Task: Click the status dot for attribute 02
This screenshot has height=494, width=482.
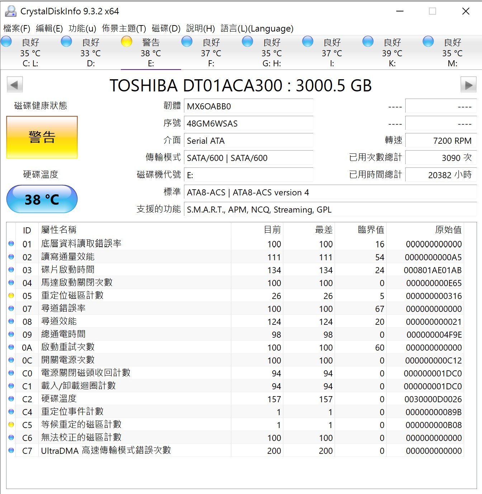Action: pyautogui.click(x=11, y=257)
